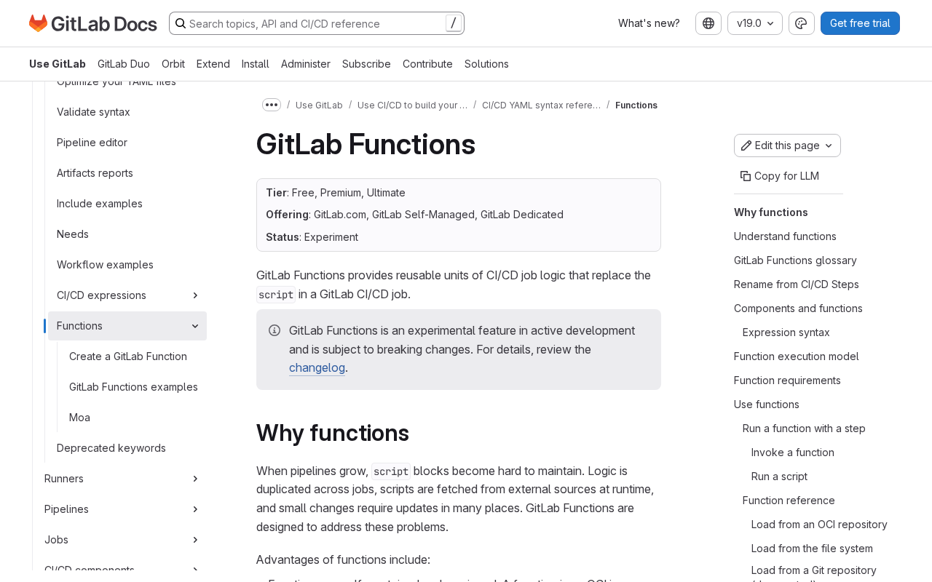
Task: Open the Solutions nav tab
Action: coord(486,64)
